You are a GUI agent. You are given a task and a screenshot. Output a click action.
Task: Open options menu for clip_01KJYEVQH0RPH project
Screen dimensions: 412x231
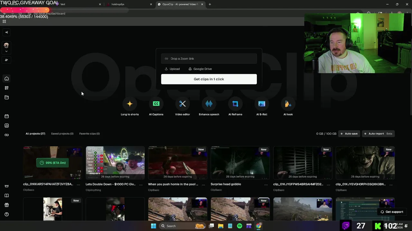pyautogui.click(x=391, y=184)
